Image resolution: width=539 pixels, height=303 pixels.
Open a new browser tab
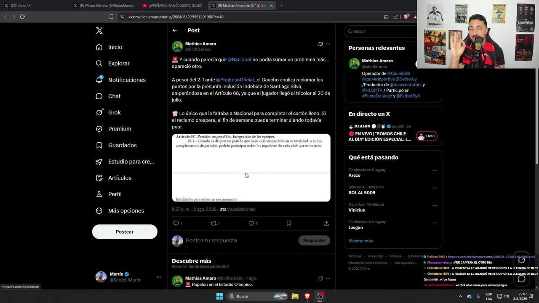(x=282, y=5)
